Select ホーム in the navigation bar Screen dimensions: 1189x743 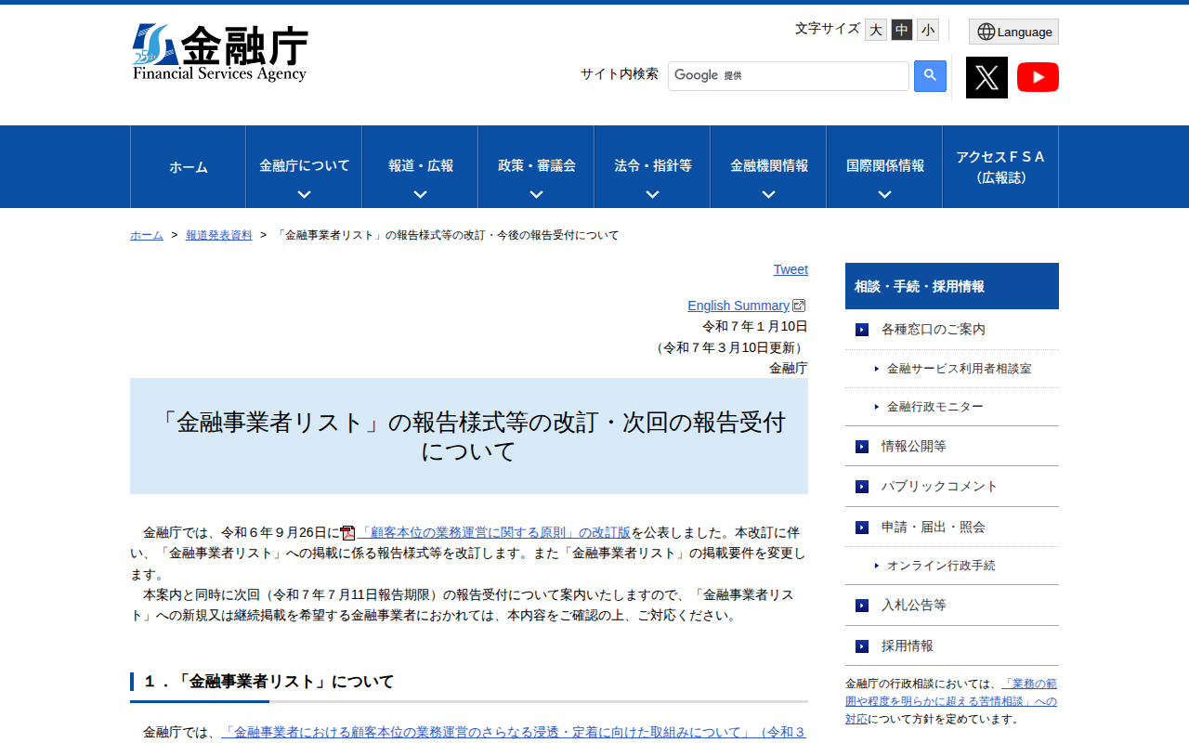pos(188,166)
